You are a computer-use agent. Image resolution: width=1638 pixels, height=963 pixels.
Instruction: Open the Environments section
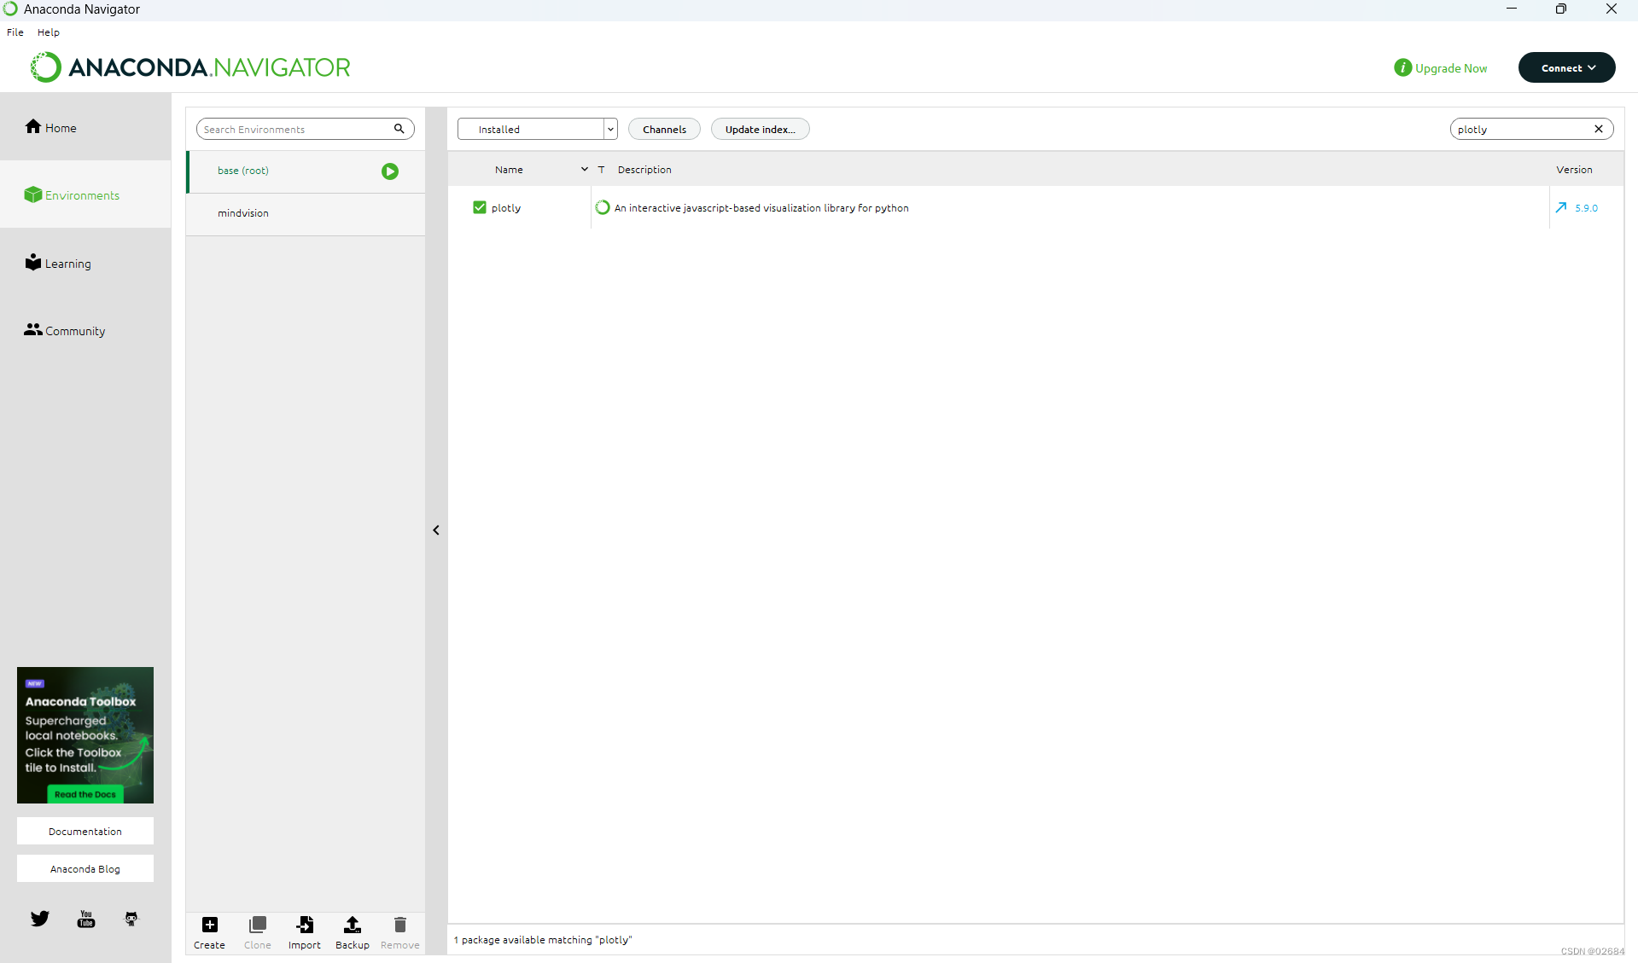[85, 194]
